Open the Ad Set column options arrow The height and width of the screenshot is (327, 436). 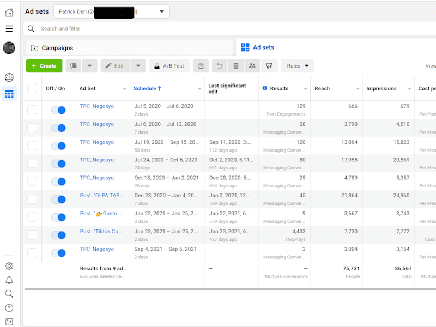click(x=125, y=89)
